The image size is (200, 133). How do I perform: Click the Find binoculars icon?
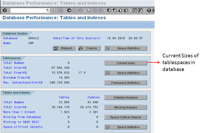coord(95,10)
